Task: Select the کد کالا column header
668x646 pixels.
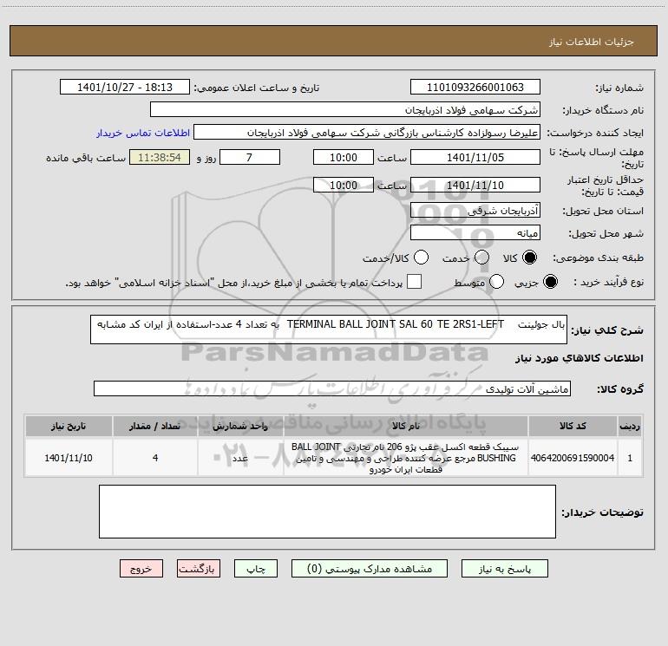Action: 573,426
